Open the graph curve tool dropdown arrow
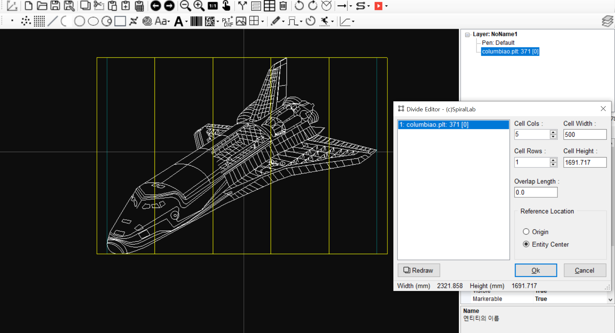The width and height of the screenshot is (615, 333). [353, 22]
